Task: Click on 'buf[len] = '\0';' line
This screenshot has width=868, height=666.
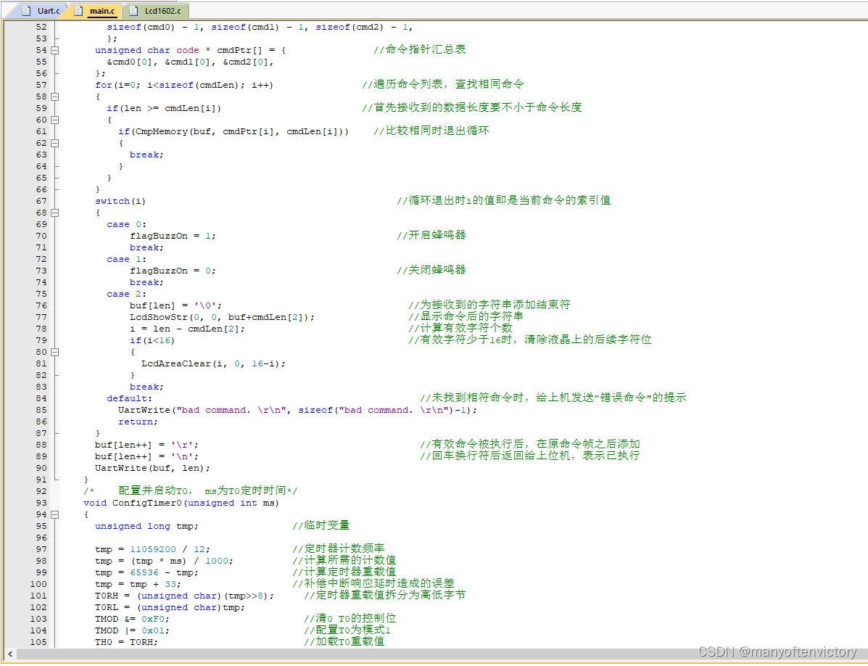Action: point(175,306)
